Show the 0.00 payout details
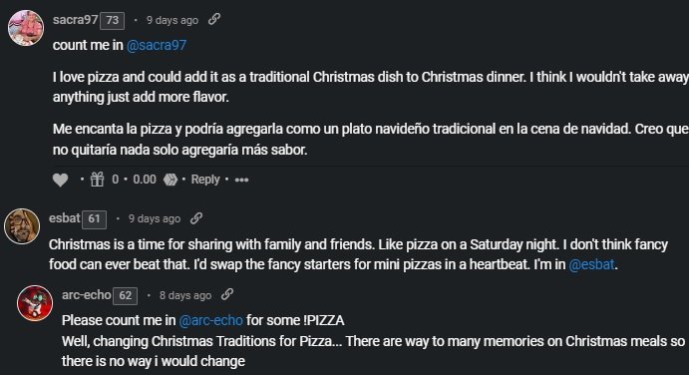The image size is (689, 375). tap(145, 180)
